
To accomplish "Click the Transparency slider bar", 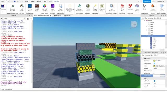I will point(163,76).
